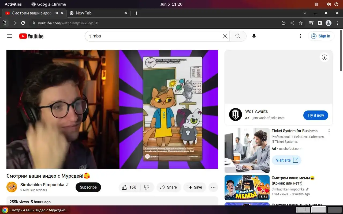Open media controls in Chrome toolbar
Screen dimensions: 343x214
point(311,23)
